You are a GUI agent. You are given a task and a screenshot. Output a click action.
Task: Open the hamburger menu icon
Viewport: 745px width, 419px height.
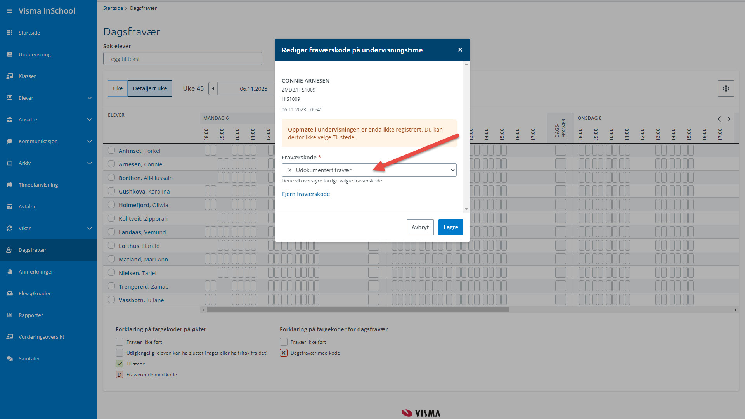coord(10,11)
